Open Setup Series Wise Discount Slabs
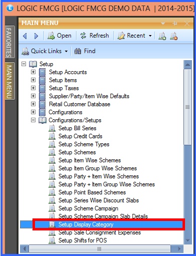The width and height of the screenshot is (196, 256). point(98,200)
